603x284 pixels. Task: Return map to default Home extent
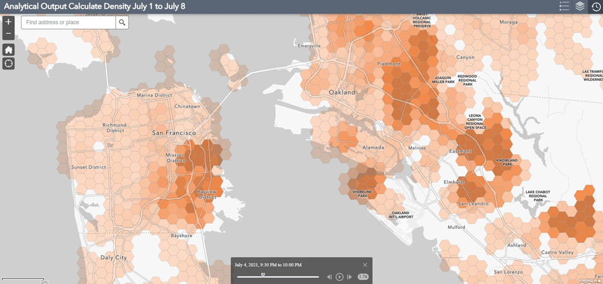click(x=9, y=49)
